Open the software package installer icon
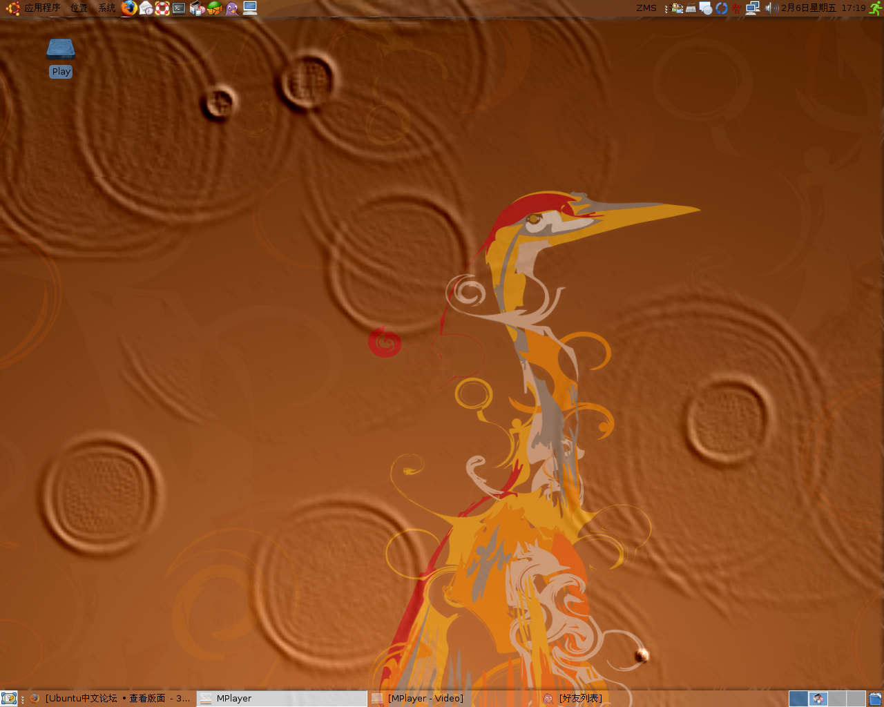The height and width of the screenshot is (707, 884). pyautogui.click(x=197, y=8)
